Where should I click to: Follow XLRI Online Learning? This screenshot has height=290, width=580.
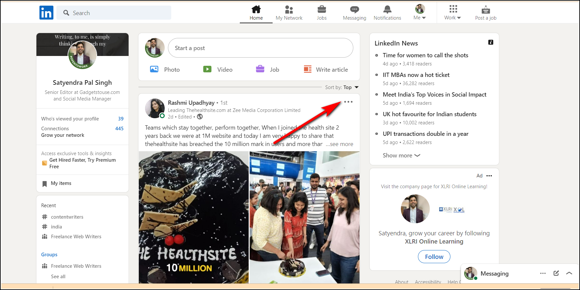tap(434, 257)
